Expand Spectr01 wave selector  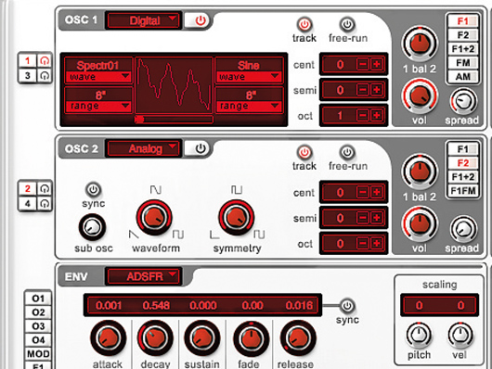tap(98, 77)
